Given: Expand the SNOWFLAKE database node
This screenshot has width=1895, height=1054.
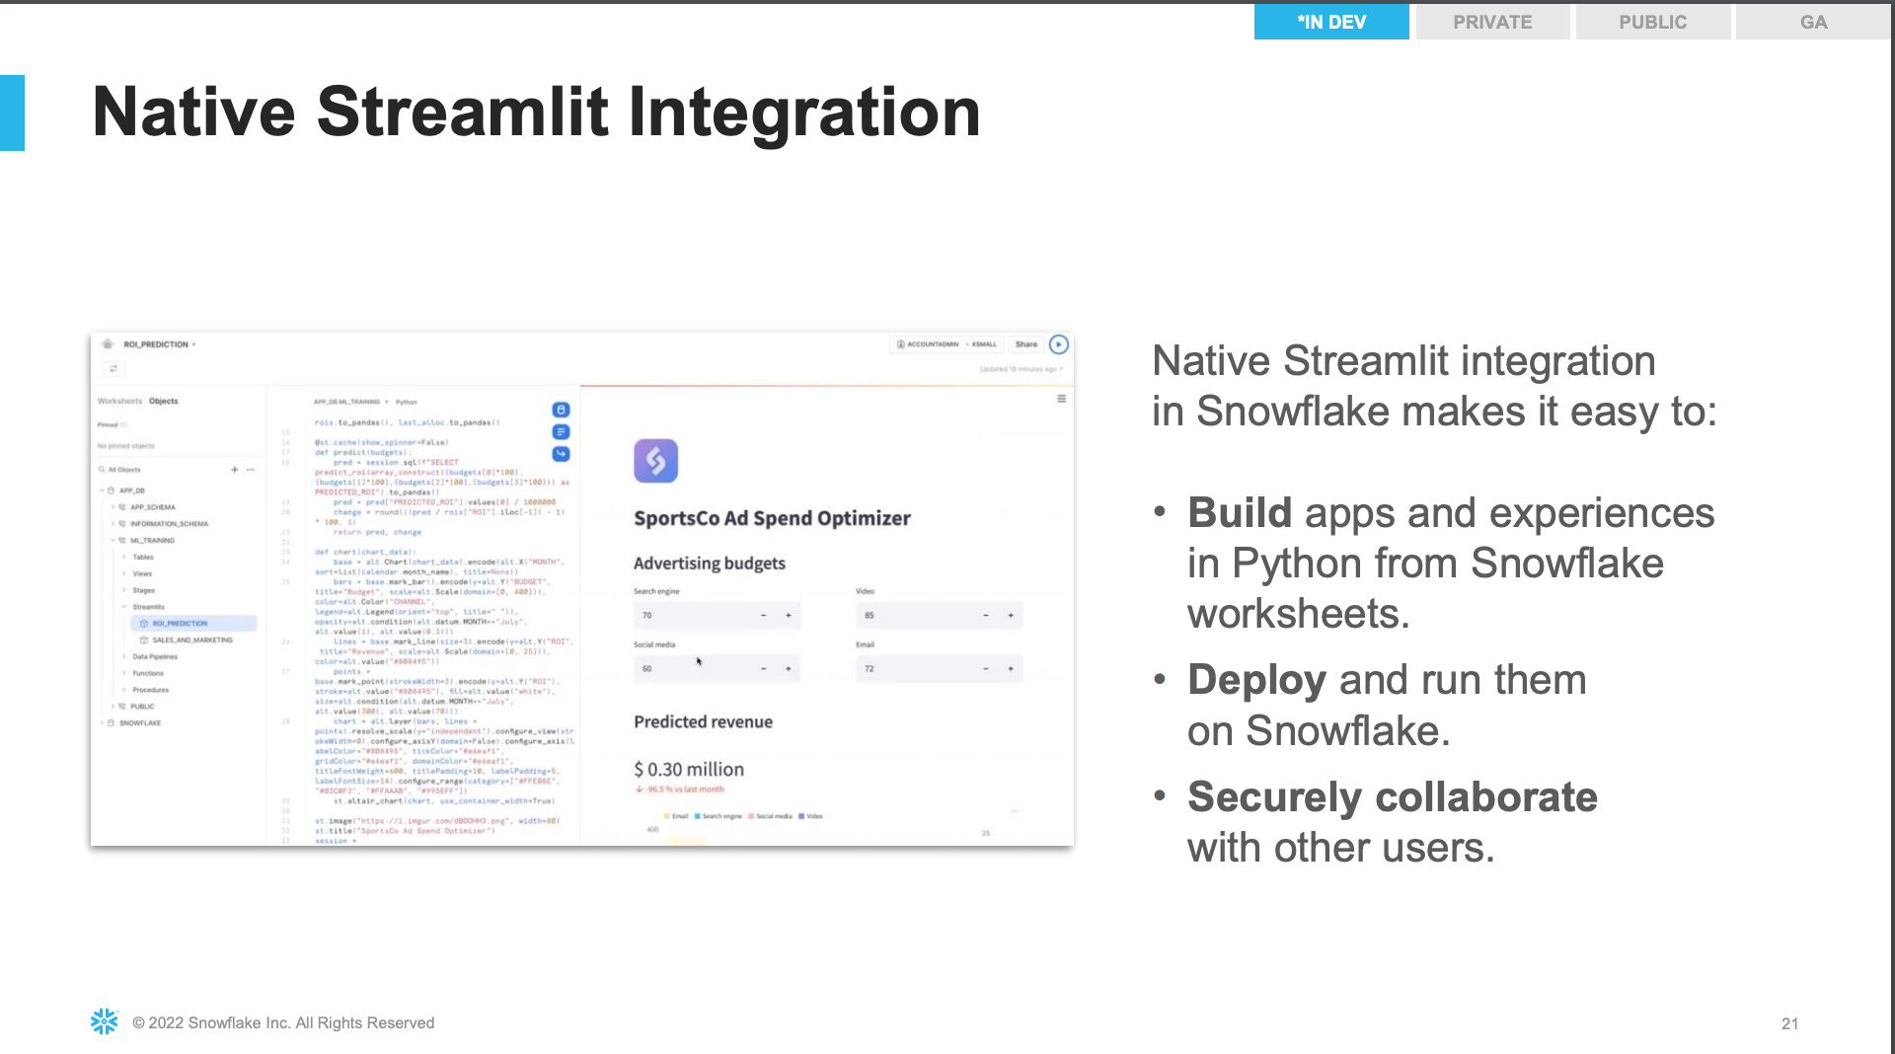Looking at the screenshot, I should click(102, 723).
